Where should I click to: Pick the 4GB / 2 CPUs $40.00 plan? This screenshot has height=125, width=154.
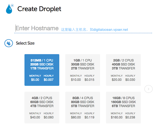(x=42, y=108)
